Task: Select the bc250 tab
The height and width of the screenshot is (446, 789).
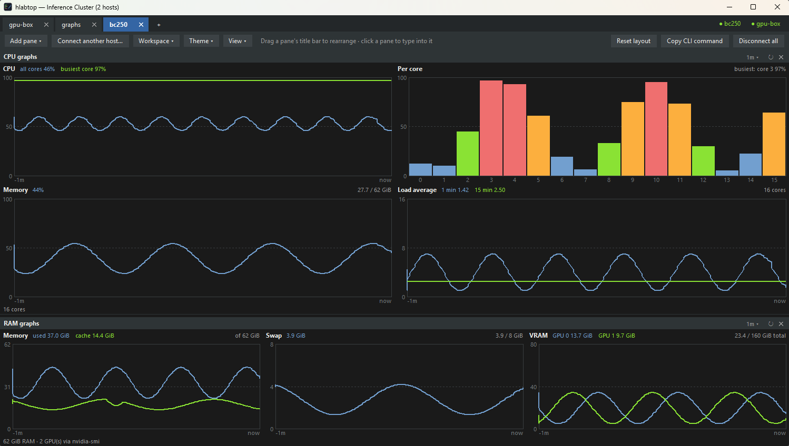Action: pyautogui.click(x=119, y=25)
